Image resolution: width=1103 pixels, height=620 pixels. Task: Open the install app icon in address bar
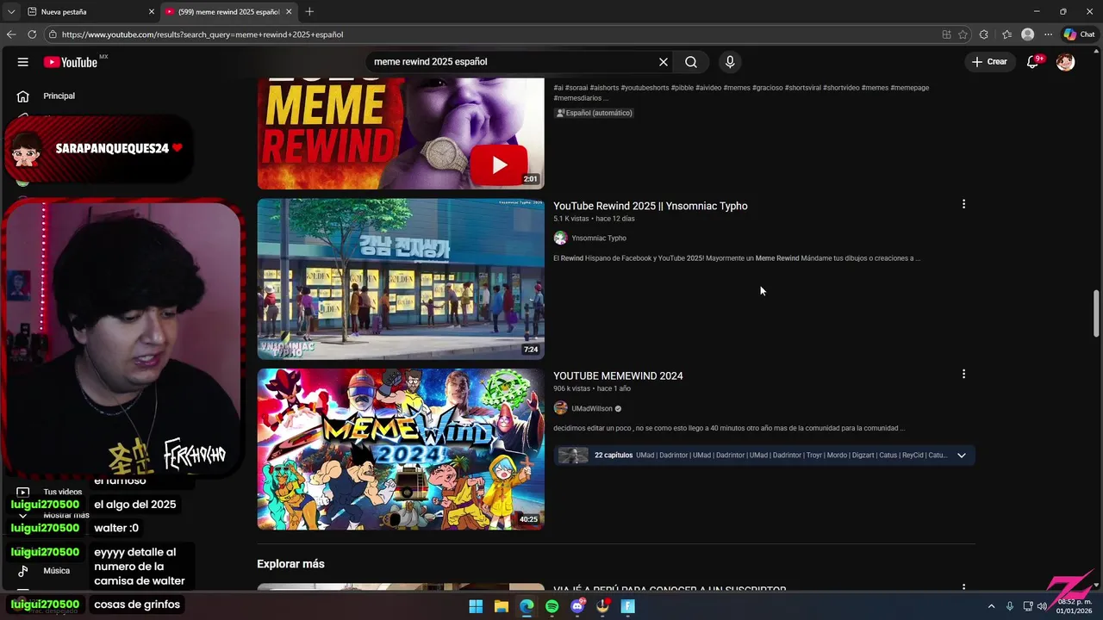click(946, 34)
